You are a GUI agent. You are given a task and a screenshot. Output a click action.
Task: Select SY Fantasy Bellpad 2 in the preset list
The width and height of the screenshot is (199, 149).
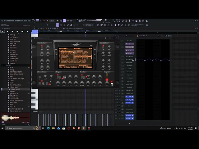coord(82,56)
